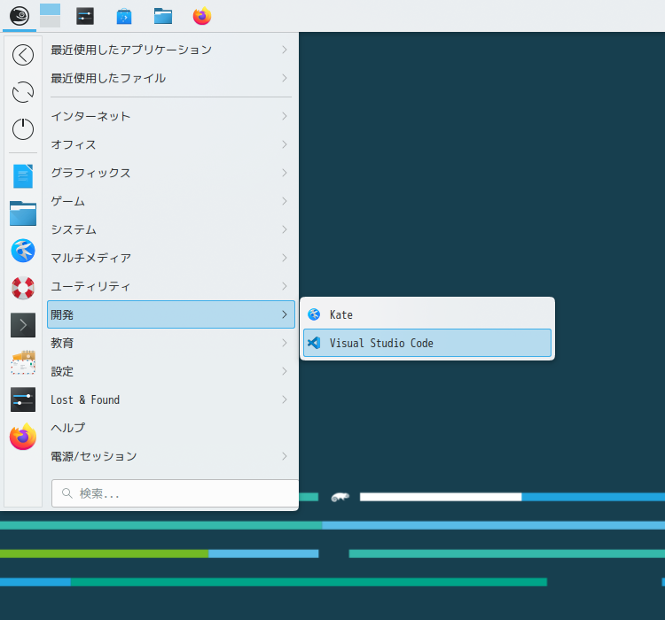
Task: Select the 開発 category
Action: [x=171, y=314]
